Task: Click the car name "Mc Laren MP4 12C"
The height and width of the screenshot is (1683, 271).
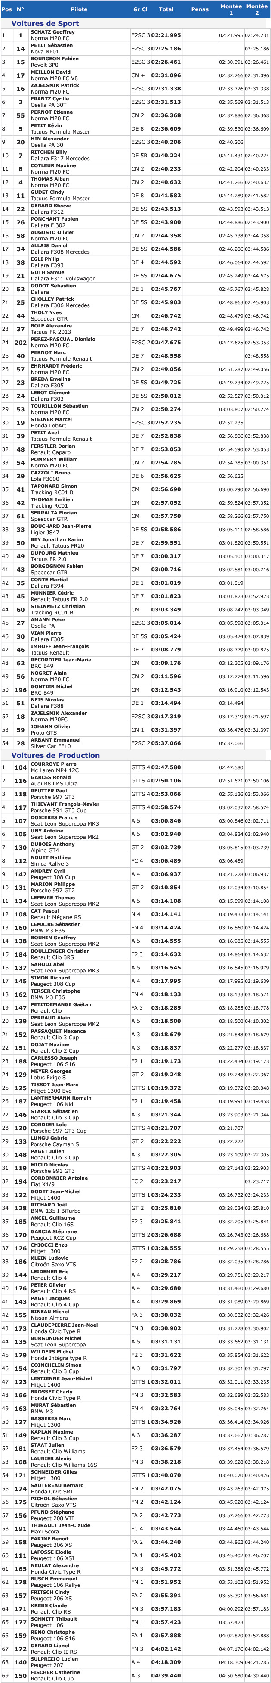Action: click(x=55, y=770)
